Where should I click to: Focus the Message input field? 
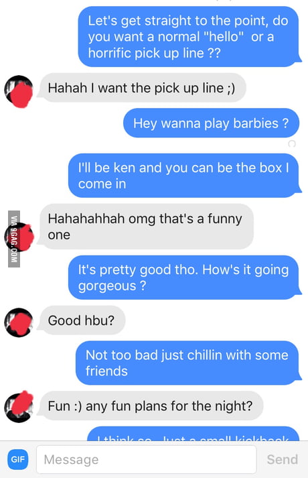pos(147,459)
